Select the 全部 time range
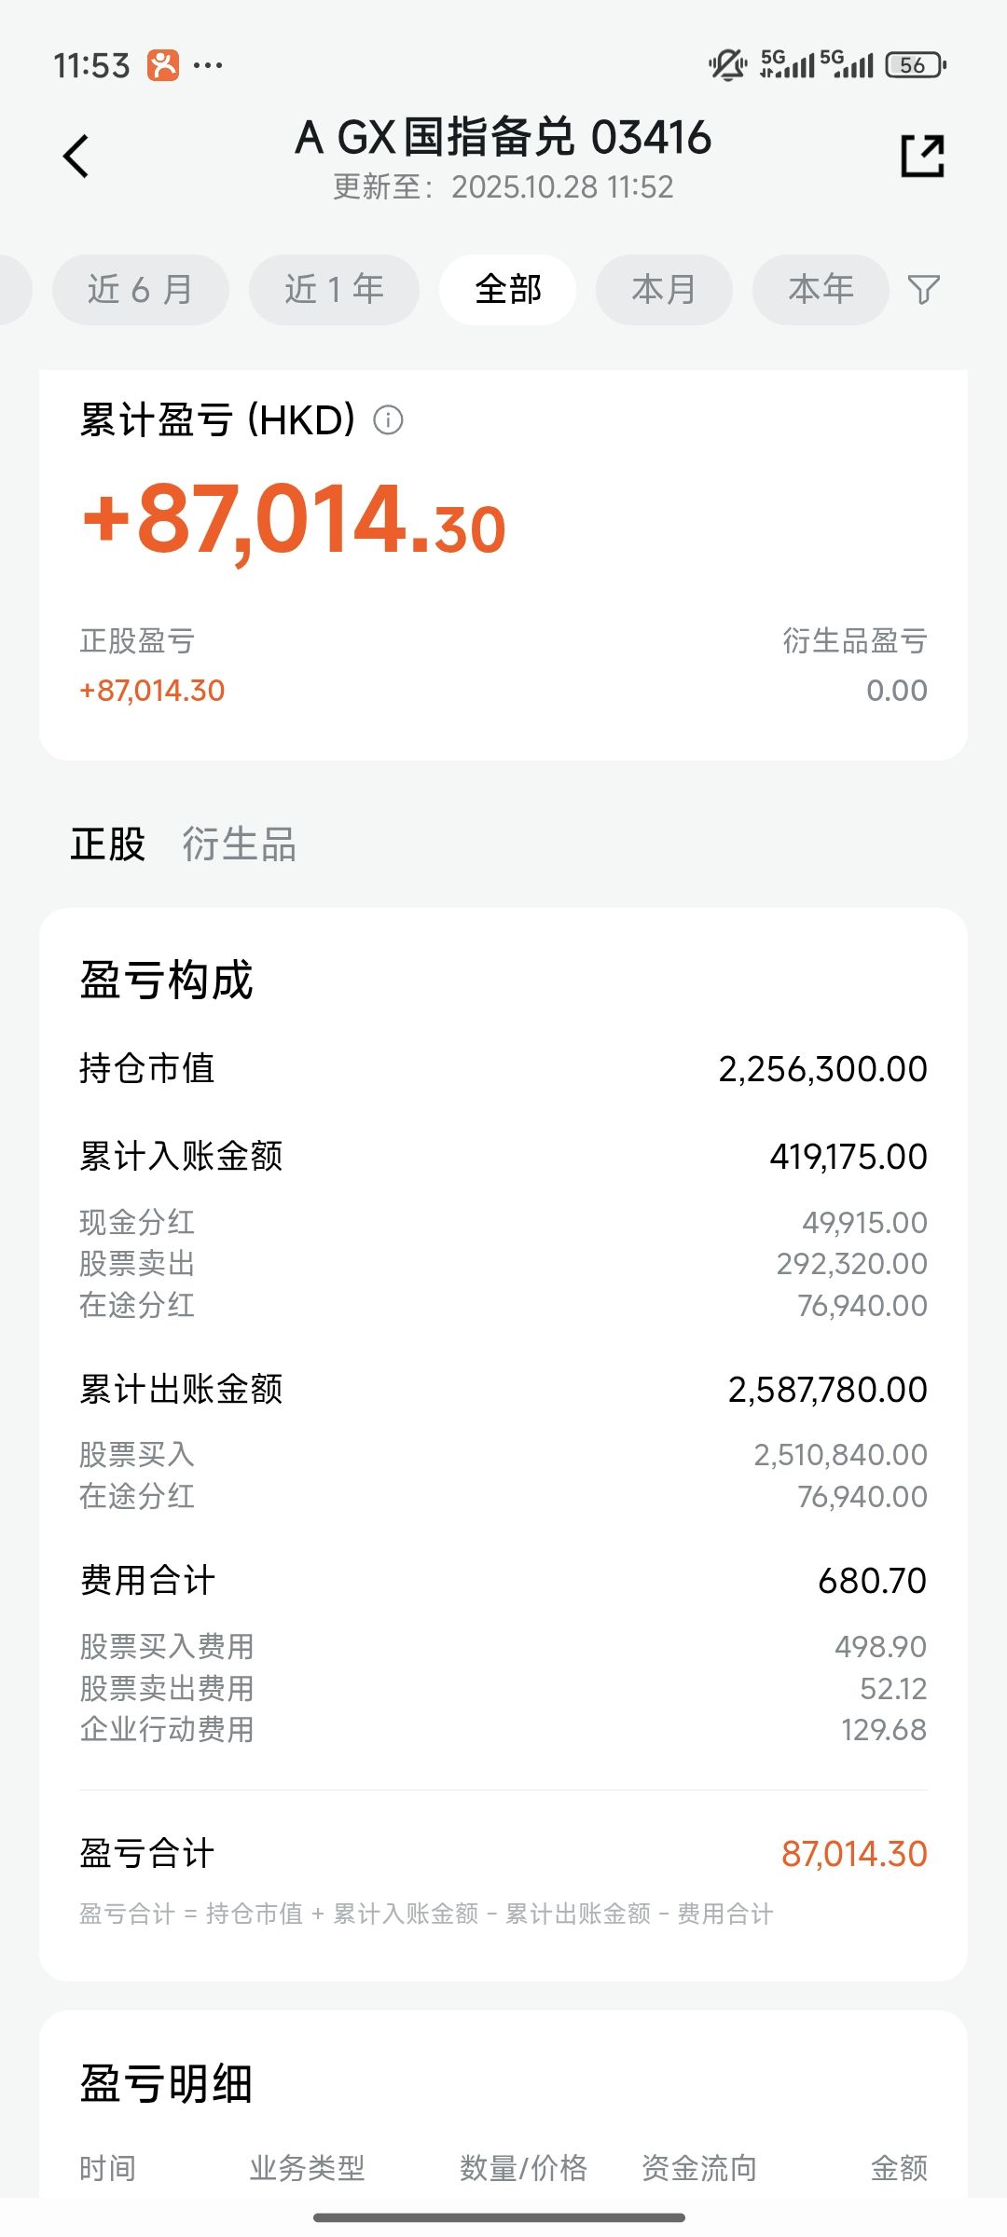Image resolution: width=1007 pixels, height=2237 pixels. coord(507,290)
